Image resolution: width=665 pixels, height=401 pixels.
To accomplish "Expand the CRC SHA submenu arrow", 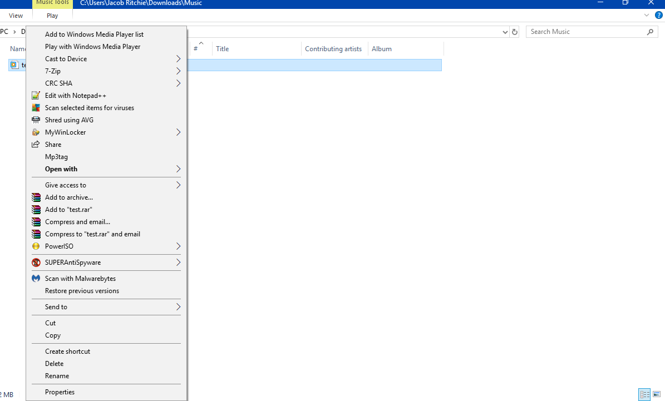I will [x=179, y=83].
